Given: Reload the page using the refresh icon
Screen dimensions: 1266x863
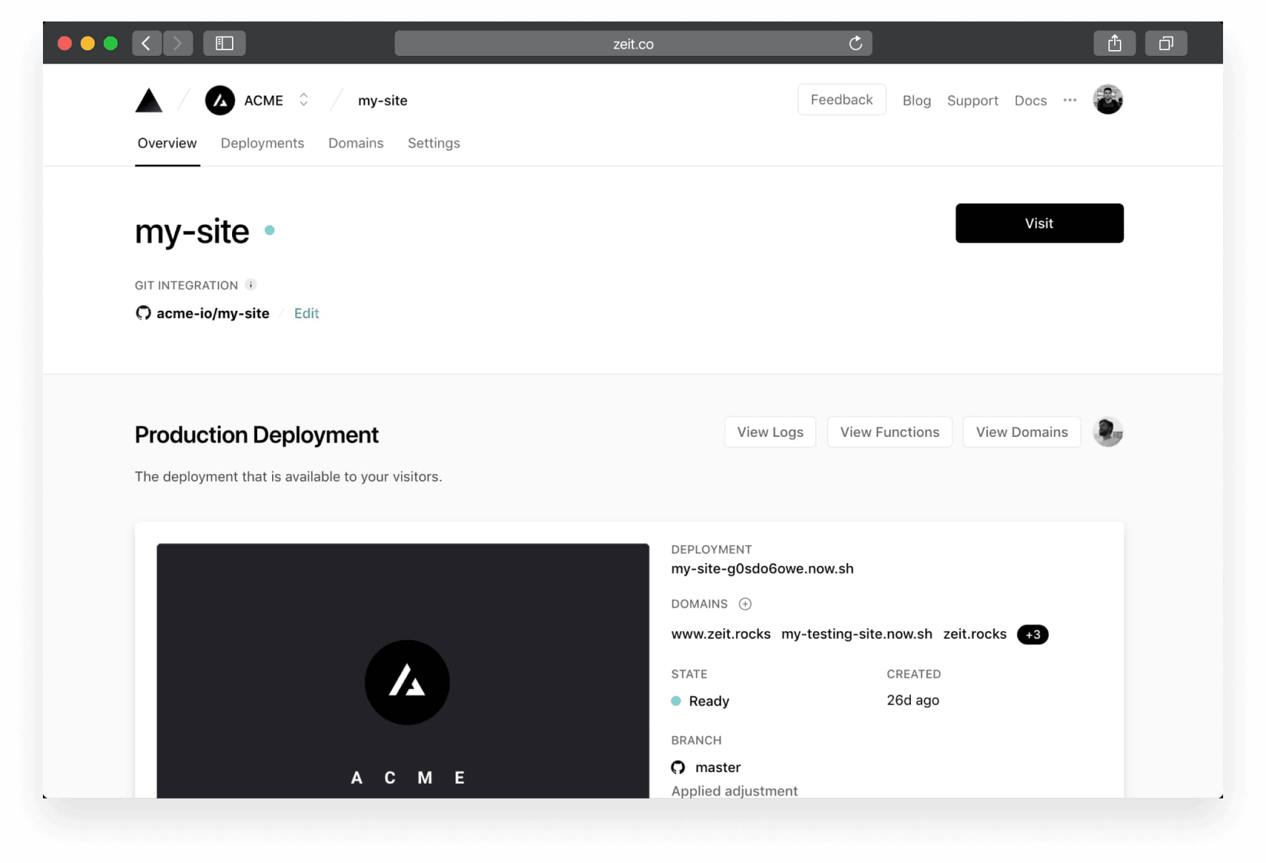Looking at the screenshot, I should tap(855, 43).
